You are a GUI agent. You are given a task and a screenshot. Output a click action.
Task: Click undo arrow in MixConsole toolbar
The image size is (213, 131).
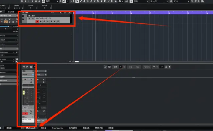pyautogui.click(x=24, y=67)
